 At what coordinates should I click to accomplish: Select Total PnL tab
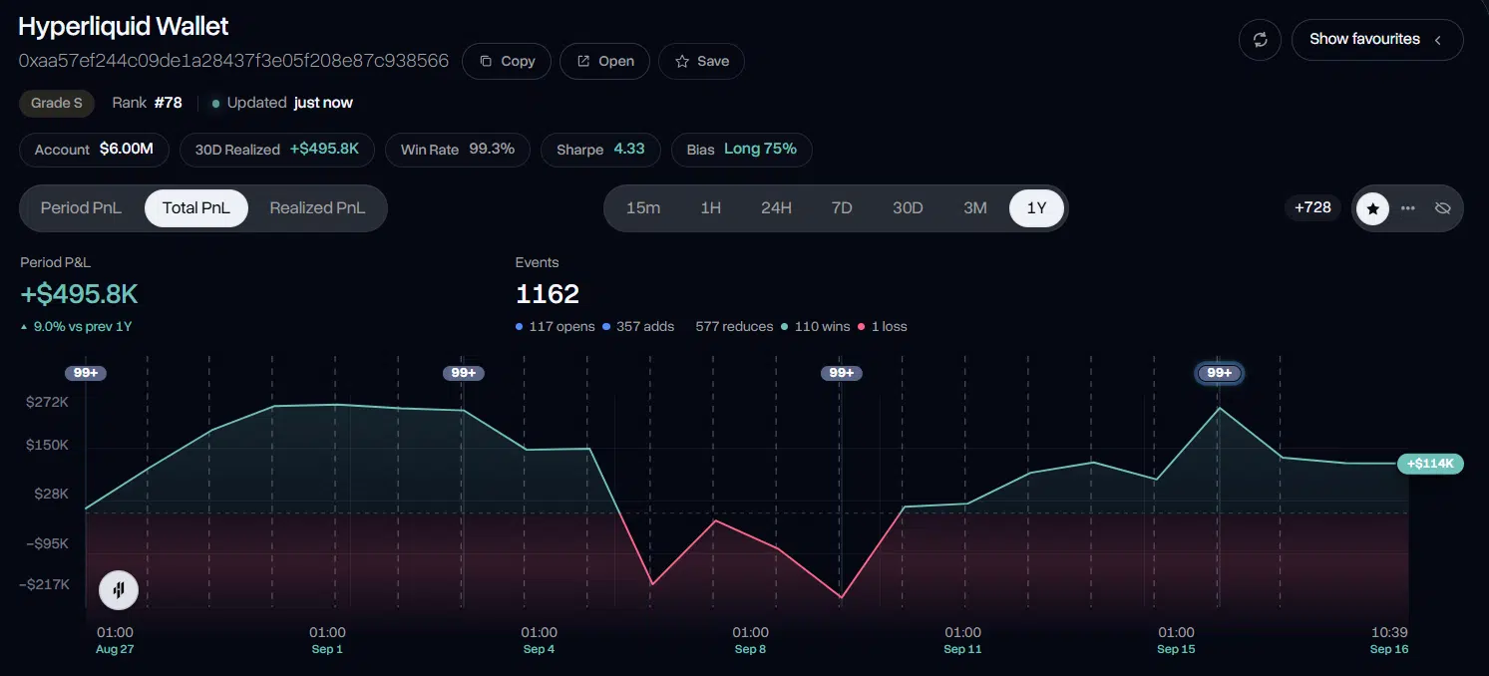[x=196, y=208]
